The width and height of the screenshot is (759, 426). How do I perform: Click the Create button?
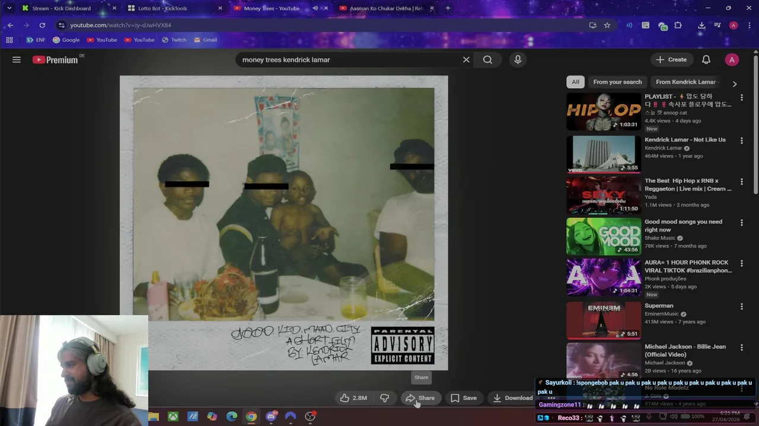[671, 60]
